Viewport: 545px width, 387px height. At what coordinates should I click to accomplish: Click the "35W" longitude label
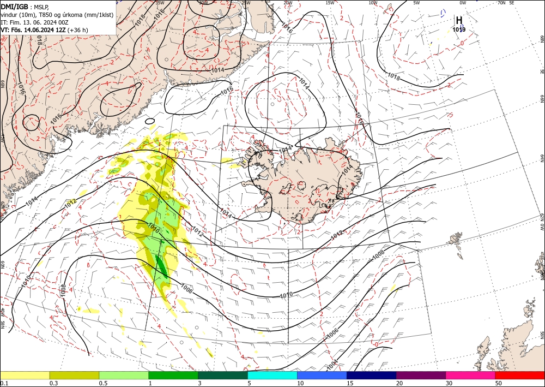(x=160, y=2)
